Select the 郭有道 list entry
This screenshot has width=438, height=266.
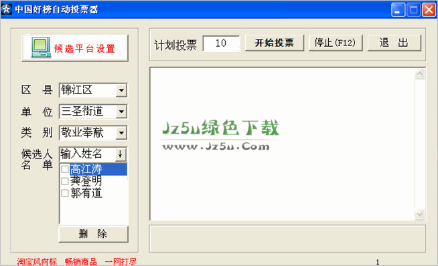(86, 193)
